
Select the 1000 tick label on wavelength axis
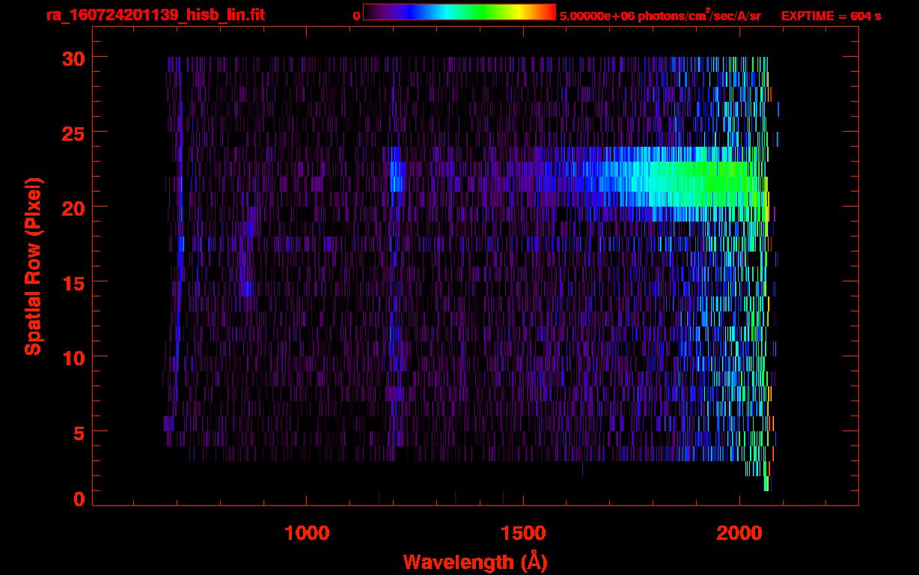306,532
